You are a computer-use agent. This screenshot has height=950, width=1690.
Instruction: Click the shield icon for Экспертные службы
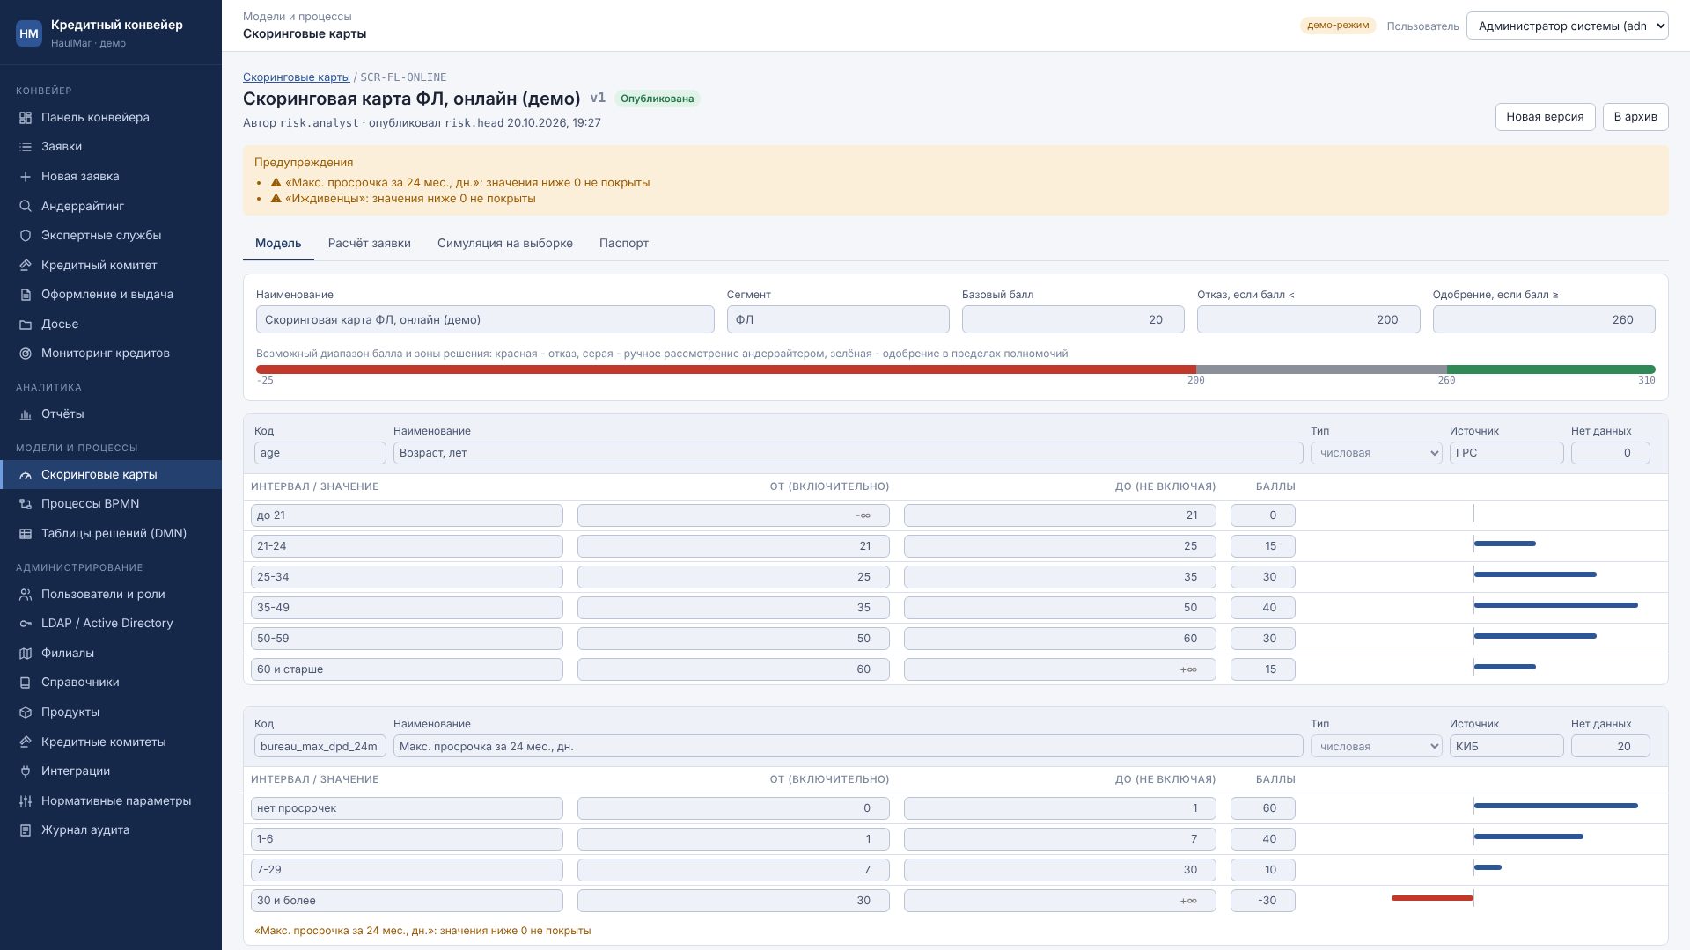26,236
